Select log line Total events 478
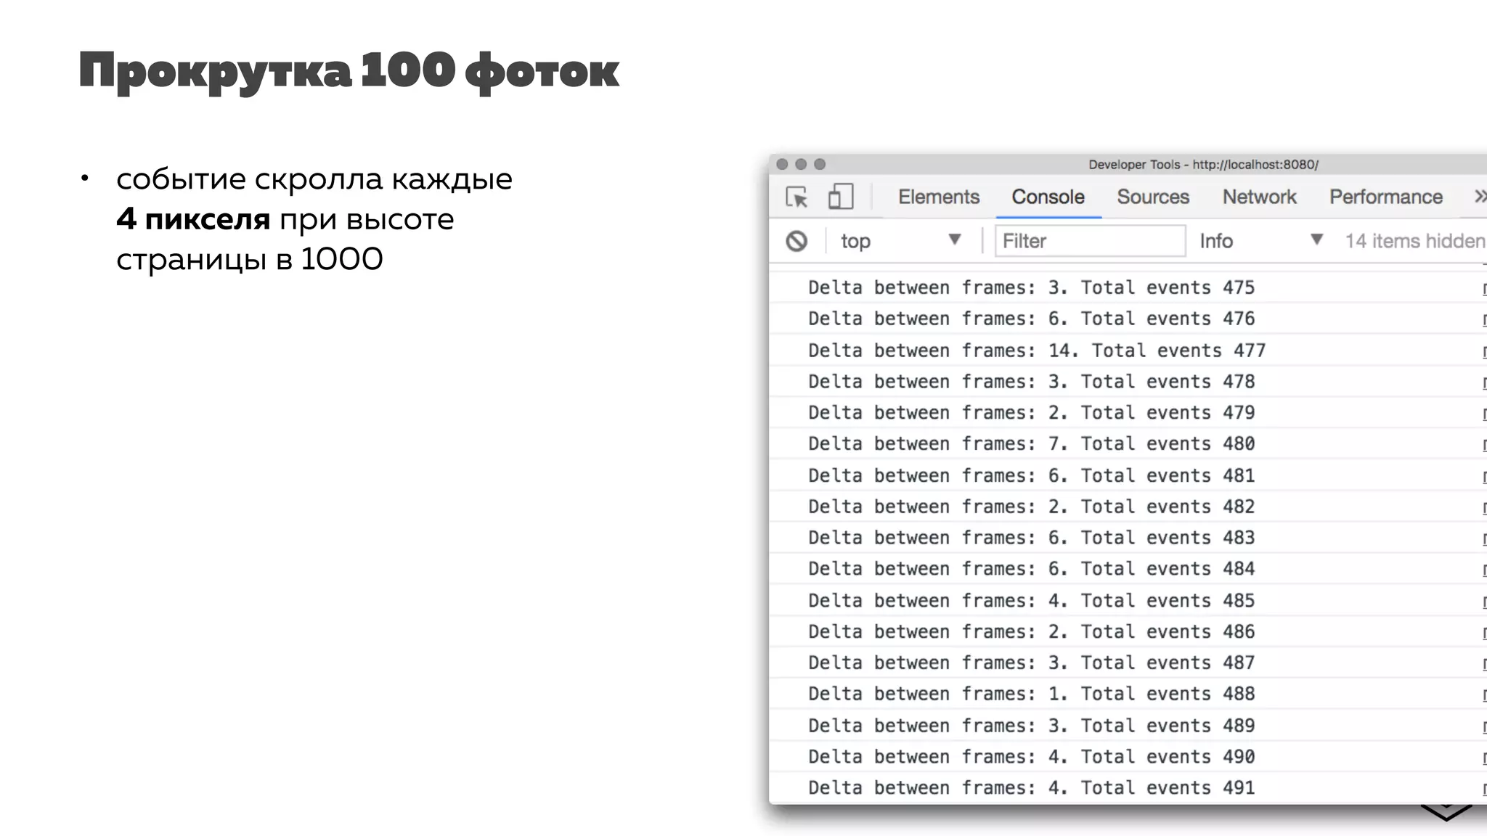Image resolution: width=1487 pixels, height=836 pixels. [1128, 382]
